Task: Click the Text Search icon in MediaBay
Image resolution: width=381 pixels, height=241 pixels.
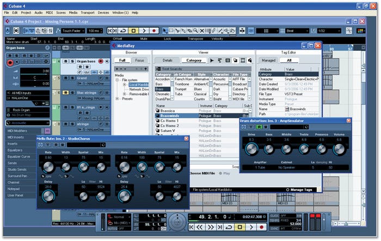Action: 158,69
